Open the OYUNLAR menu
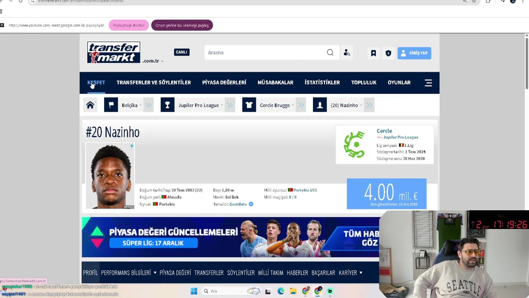This screenshot has width=529, height=298. click(x=399, y=82)
